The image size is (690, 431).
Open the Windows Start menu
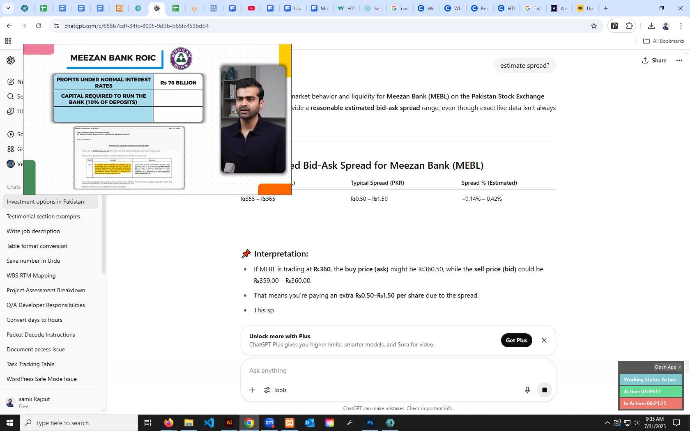(10, 423)
